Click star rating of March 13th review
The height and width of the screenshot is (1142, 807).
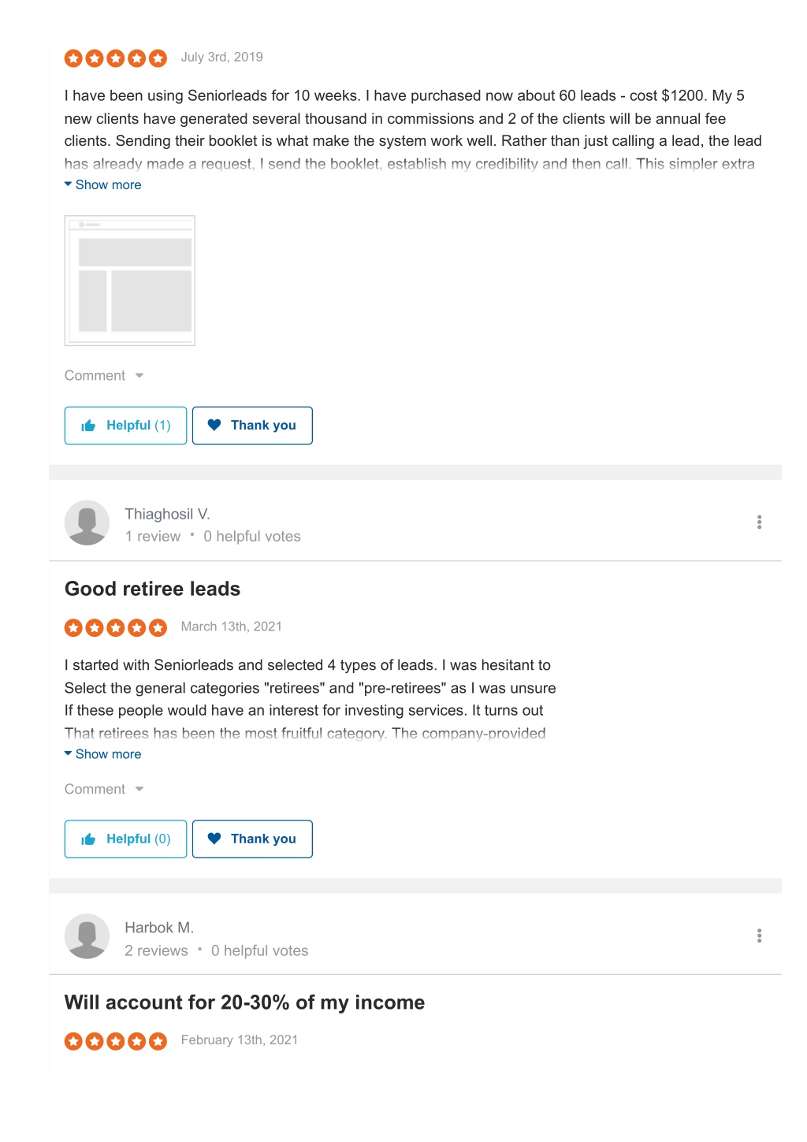tap(116, 627)
